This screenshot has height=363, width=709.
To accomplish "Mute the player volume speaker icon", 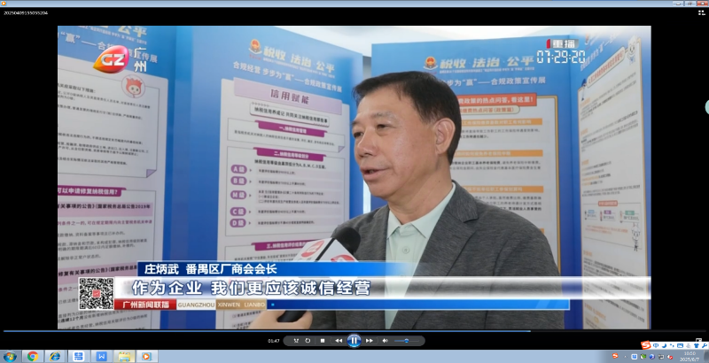I will (x=386, y=340).
